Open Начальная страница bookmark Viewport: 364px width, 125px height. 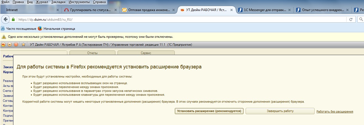[x=57, y=29]
